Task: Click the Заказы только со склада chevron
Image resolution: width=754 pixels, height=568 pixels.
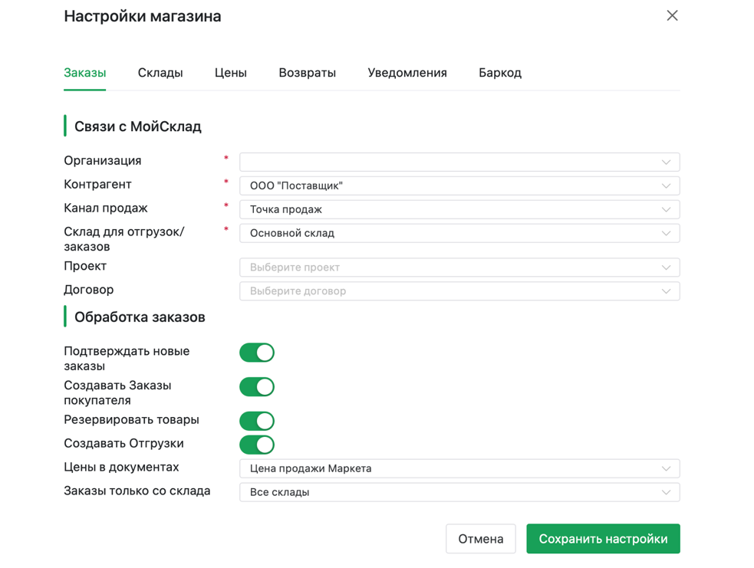Action: (x=666, y=492)
